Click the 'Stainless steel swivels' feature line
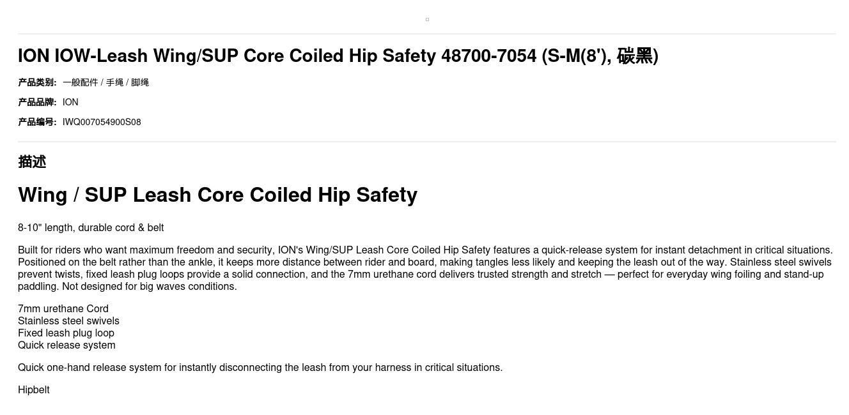This screenshot has width=849, height=415. [68, 321]
